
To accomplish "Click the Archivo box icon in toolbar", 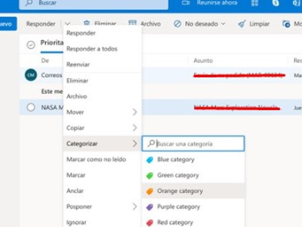I will point(132,23).
